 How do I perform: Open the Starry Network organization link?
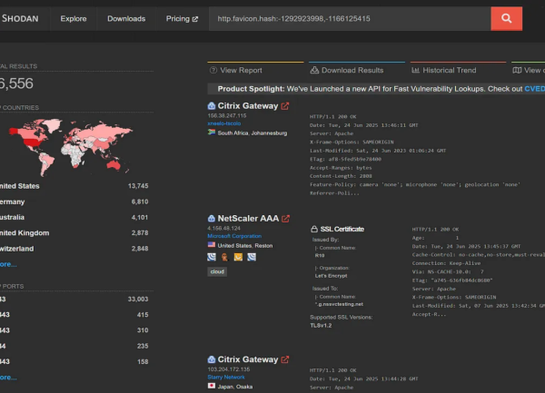tap(226, 377)
